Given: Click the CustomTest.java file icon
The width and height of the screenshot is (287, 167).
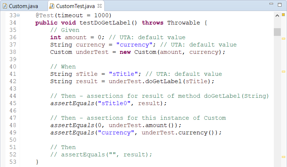Looking at the screenshot, I should point(52,6).
